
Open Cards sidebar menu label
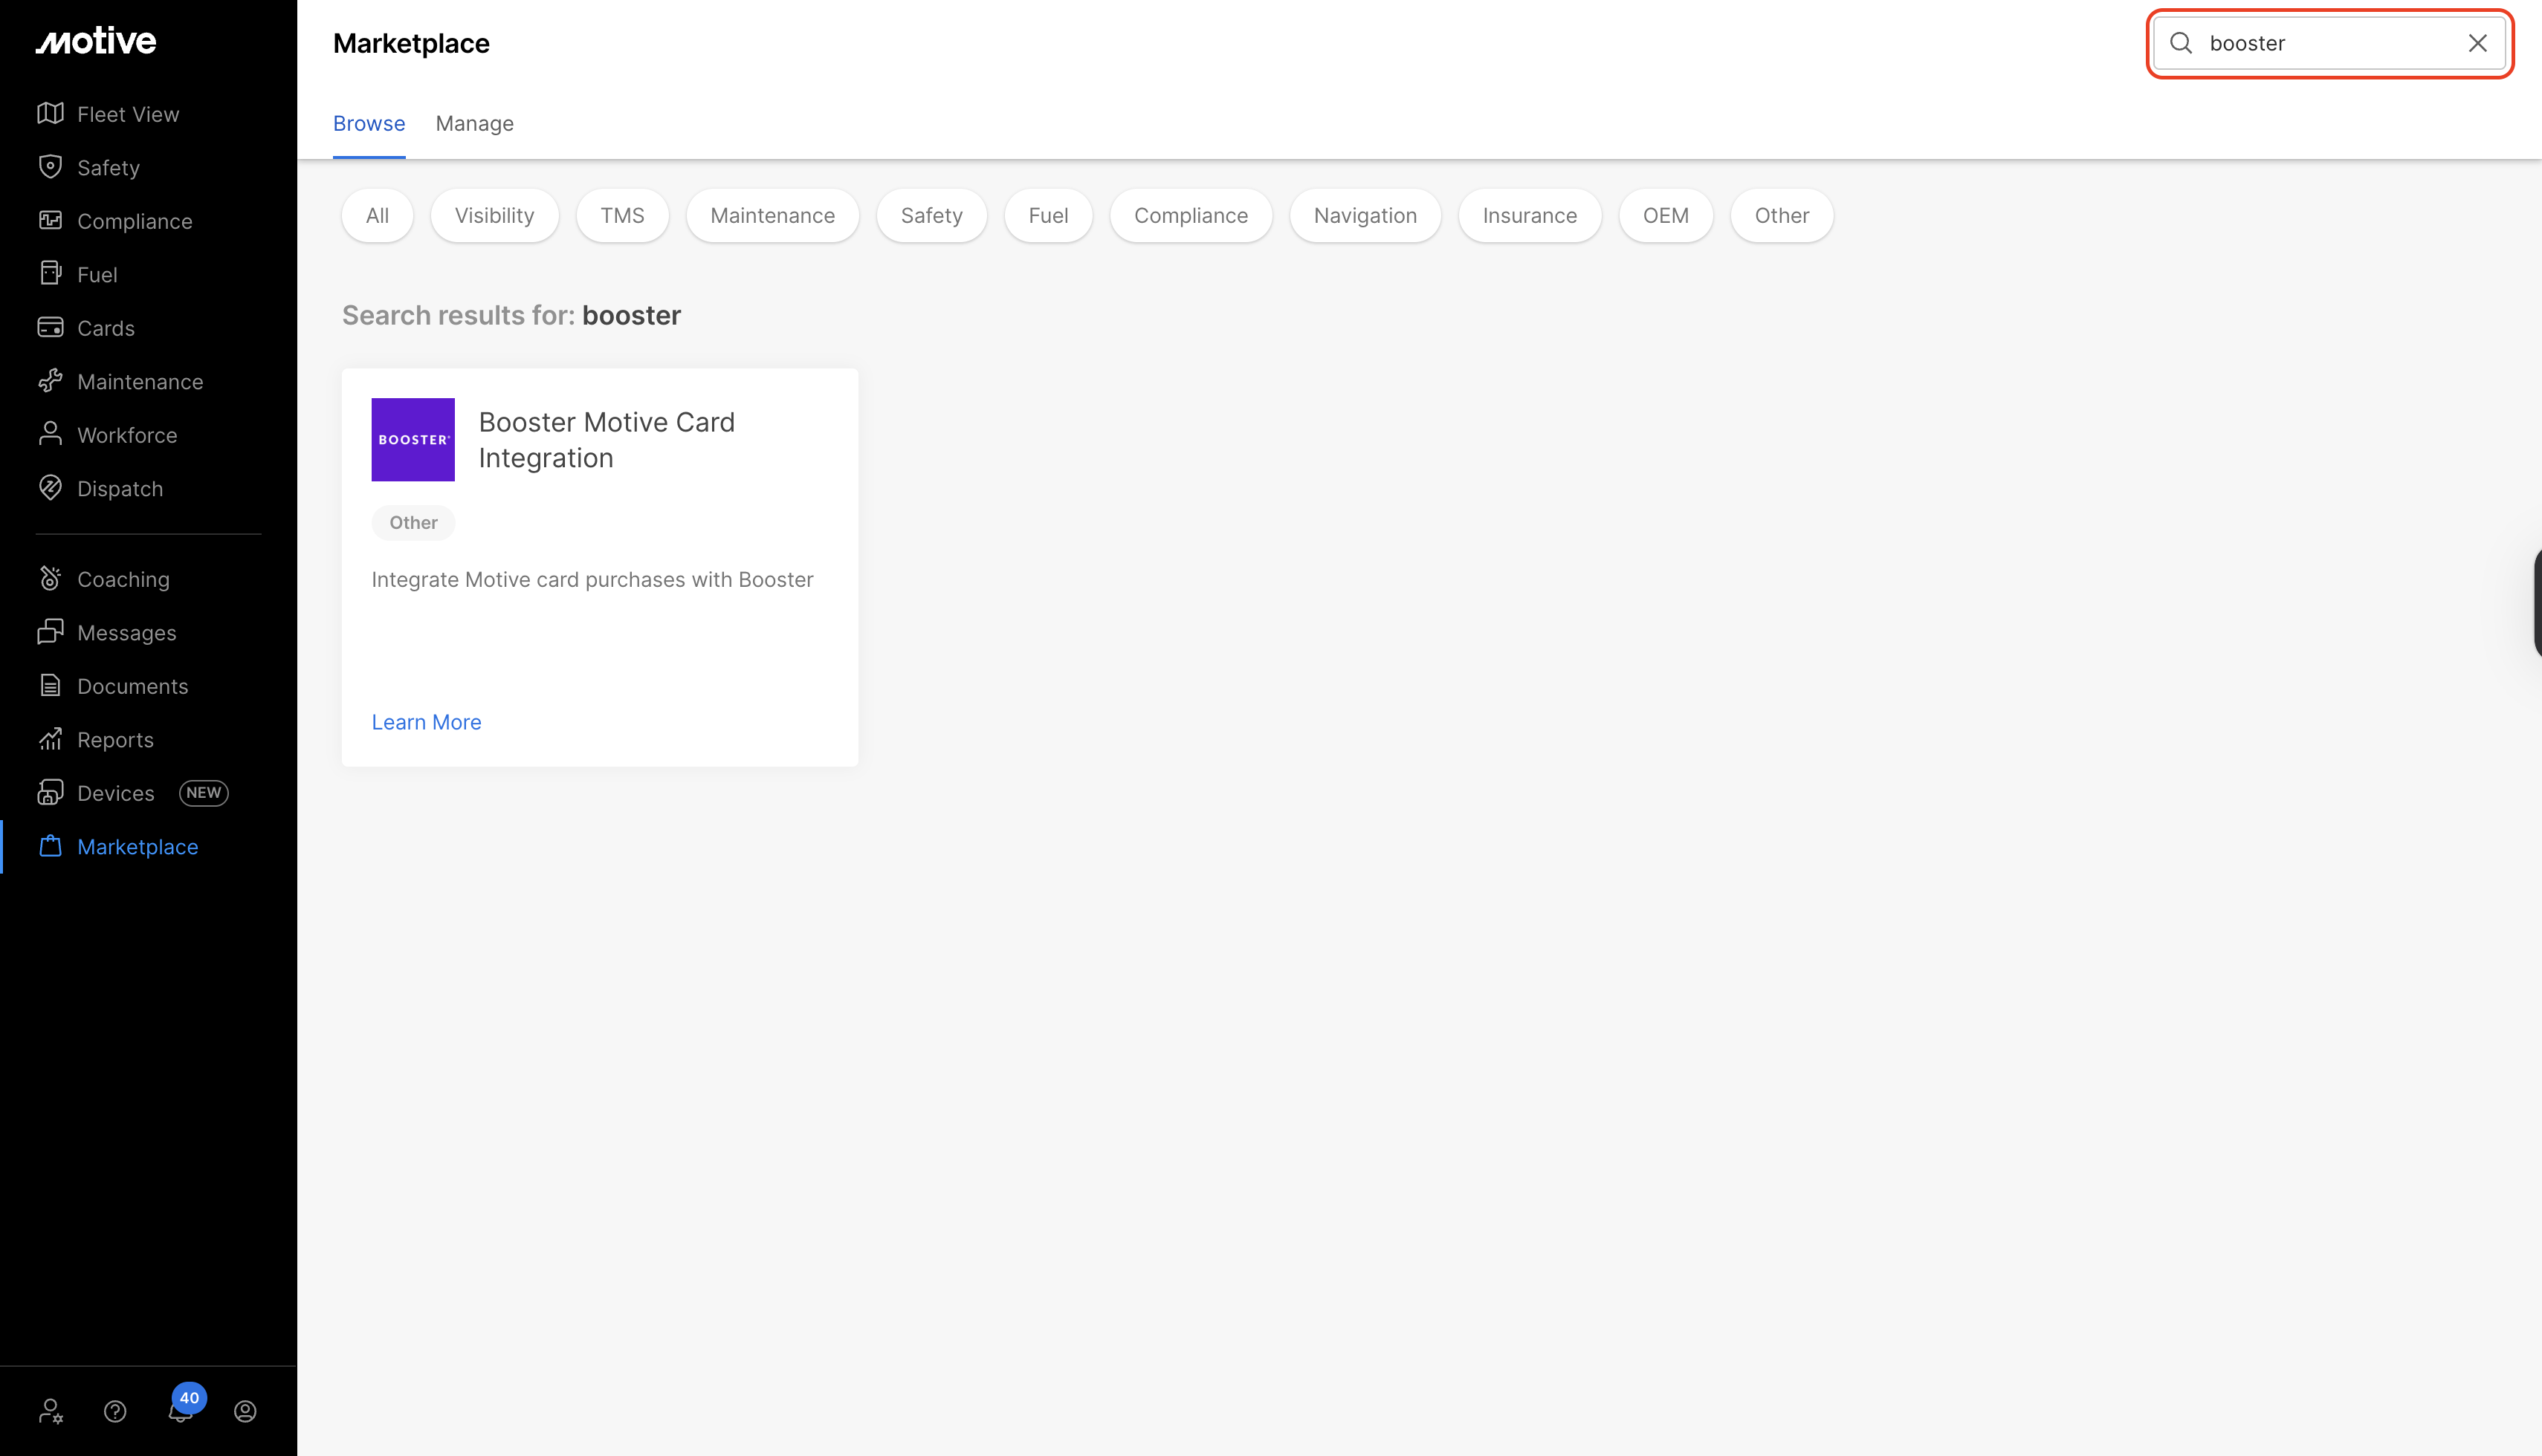[106, 328]
